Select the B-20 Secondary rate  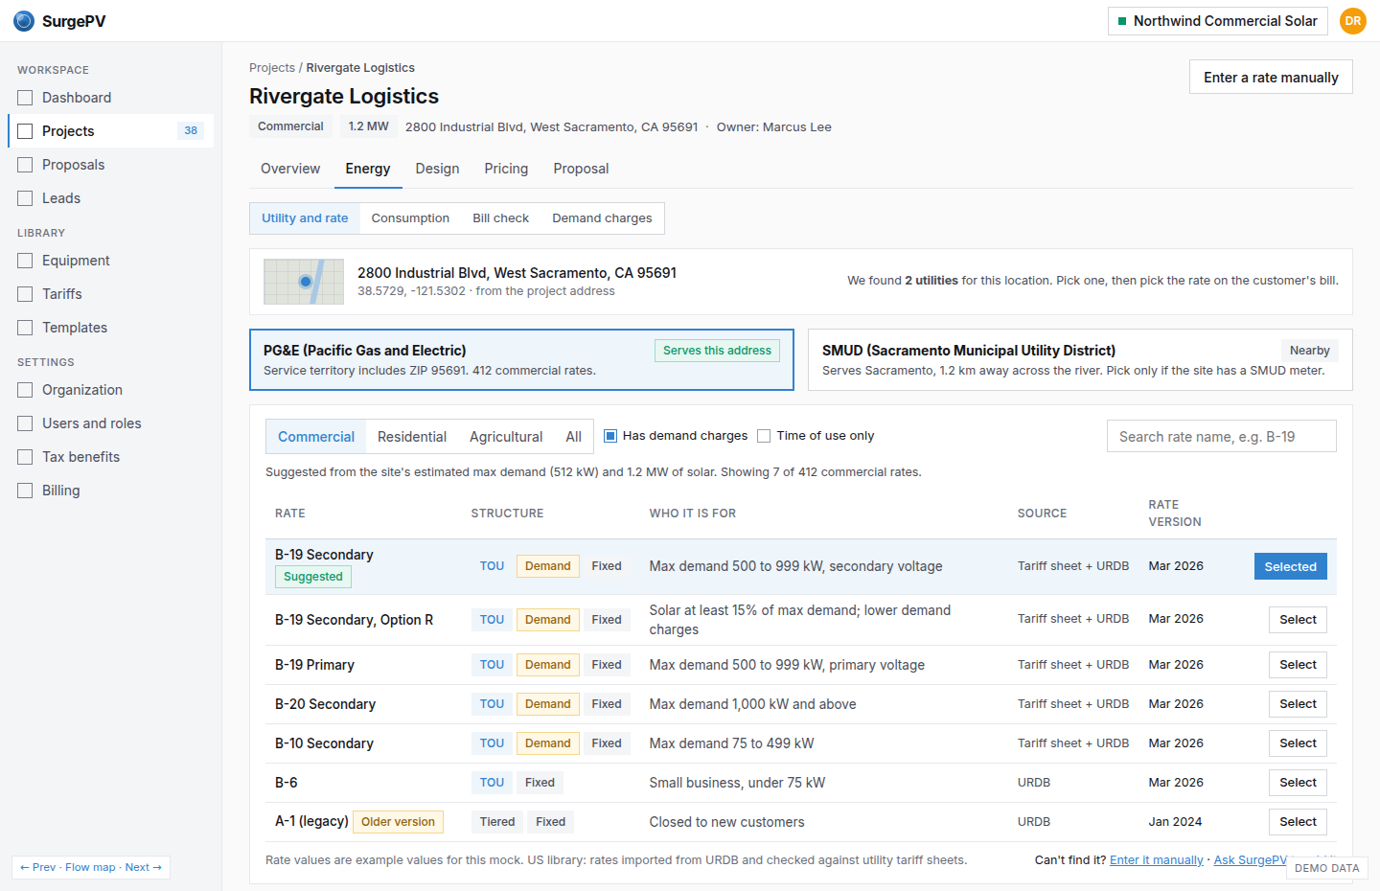tap(1298, 704)
